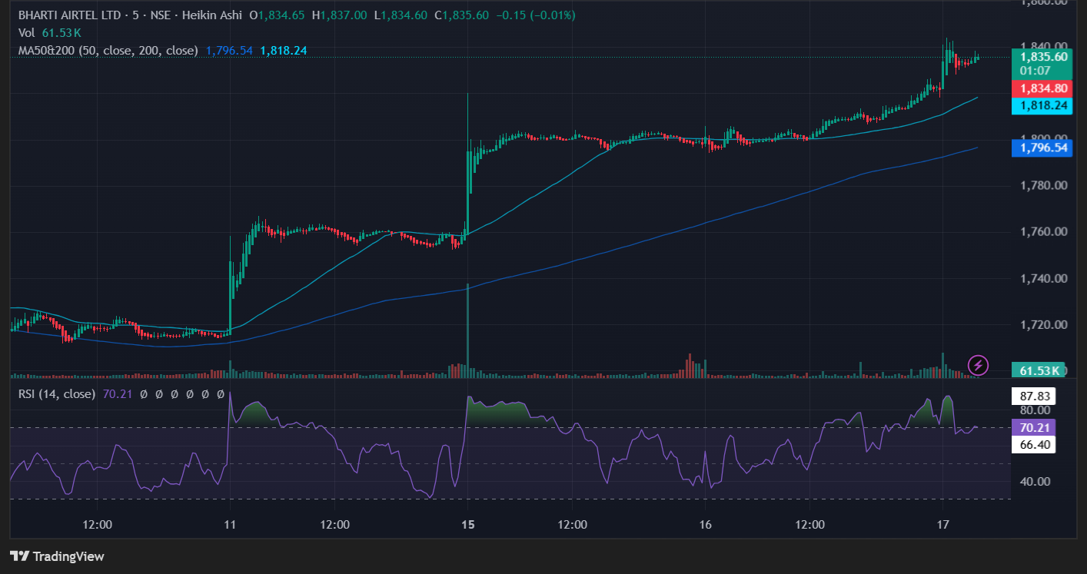Click the cyan 1,818.24 MA label
This screenshot has height=574, width=1087.
1042,105
